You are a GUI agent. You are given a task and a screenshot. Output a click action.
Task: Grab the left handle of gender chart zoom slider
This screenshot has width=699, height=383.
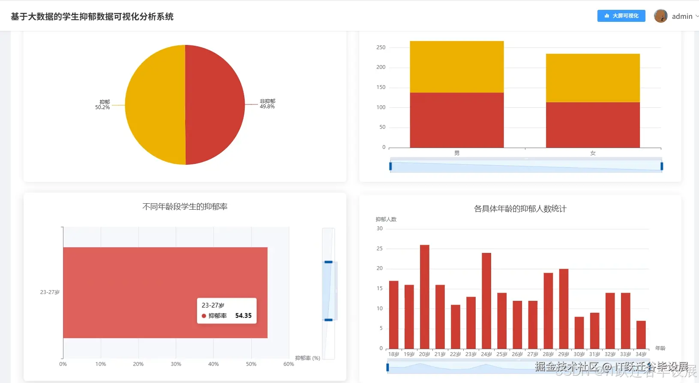(x=390, y=166)
